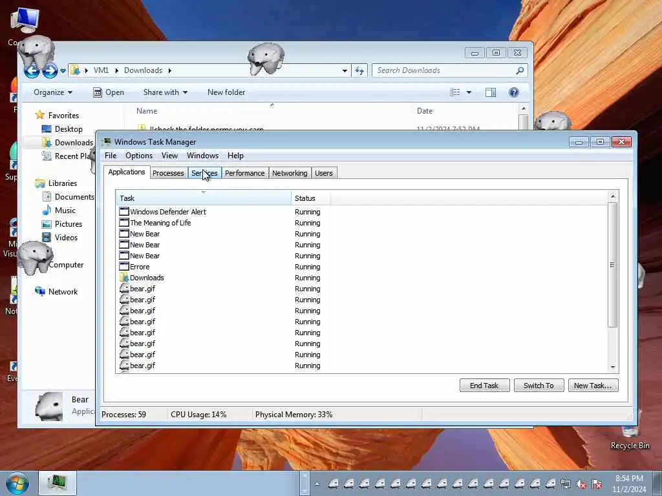The height and width of the screenshot is (496, 662).
Task: Click the Action Center flag tray icon
Action: 597,484
